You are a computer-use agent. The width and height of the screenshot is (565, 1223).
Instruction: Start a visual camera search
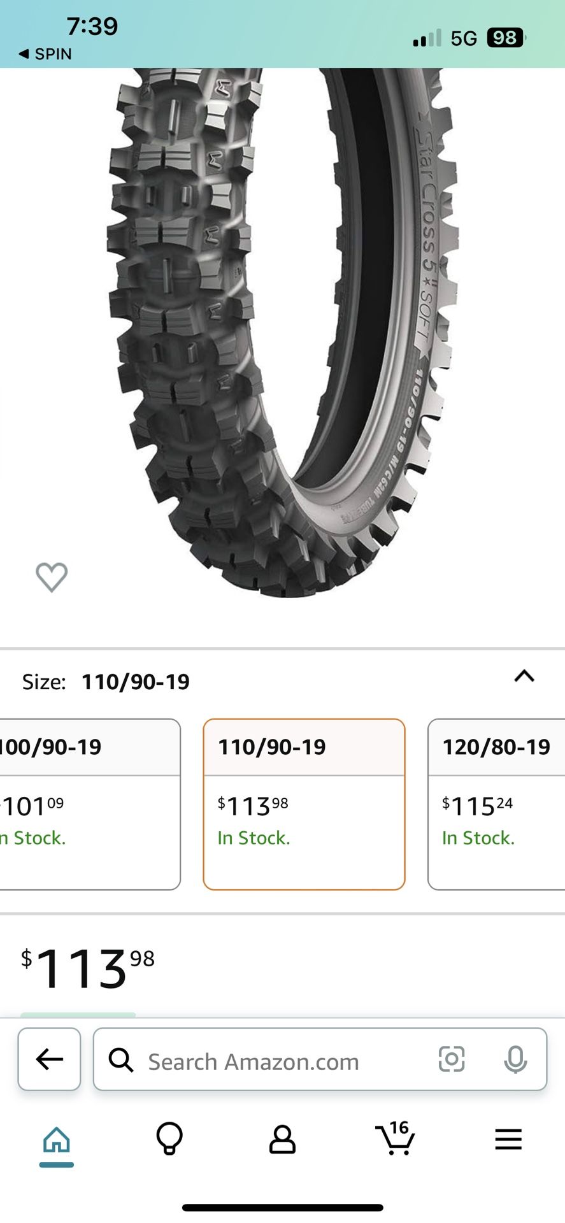(452, 1060)
